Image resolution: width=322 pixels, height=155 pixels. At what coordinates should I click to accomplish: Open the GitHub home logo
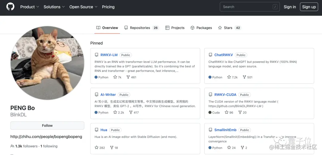[x=10, y=7]
